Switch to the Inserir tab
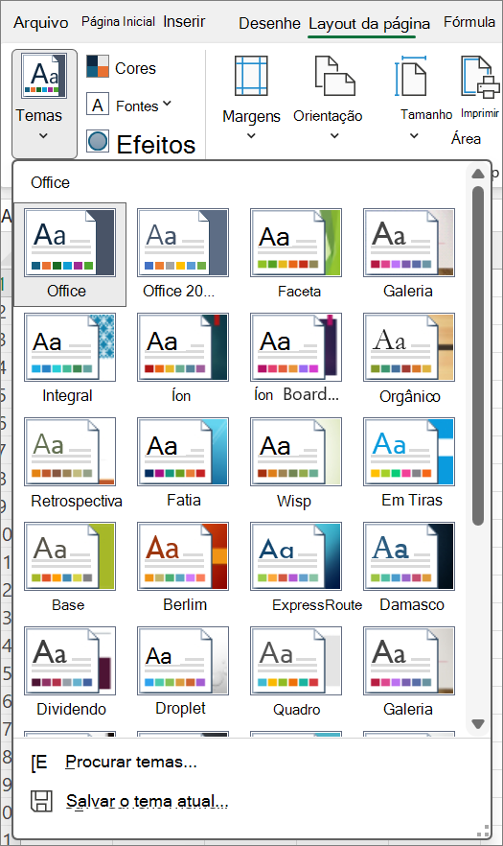 click(x=184, y=21)
